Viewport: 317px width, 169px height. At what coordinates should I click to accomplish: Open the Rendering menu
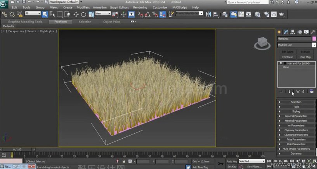coord(140,7)
